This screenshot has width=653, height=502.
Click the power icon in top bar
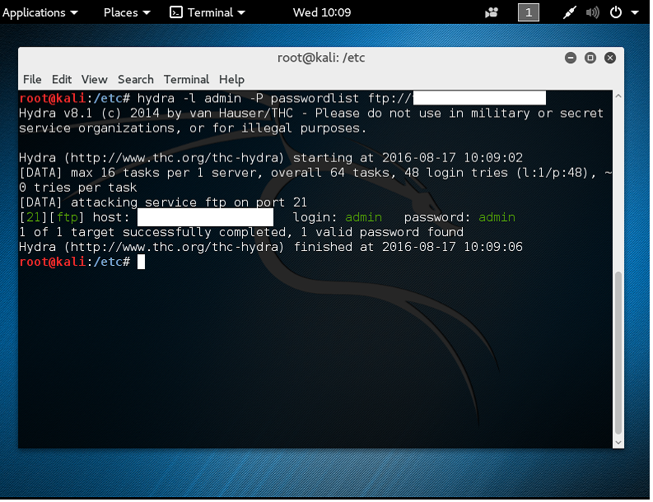[x=615, y=12]
